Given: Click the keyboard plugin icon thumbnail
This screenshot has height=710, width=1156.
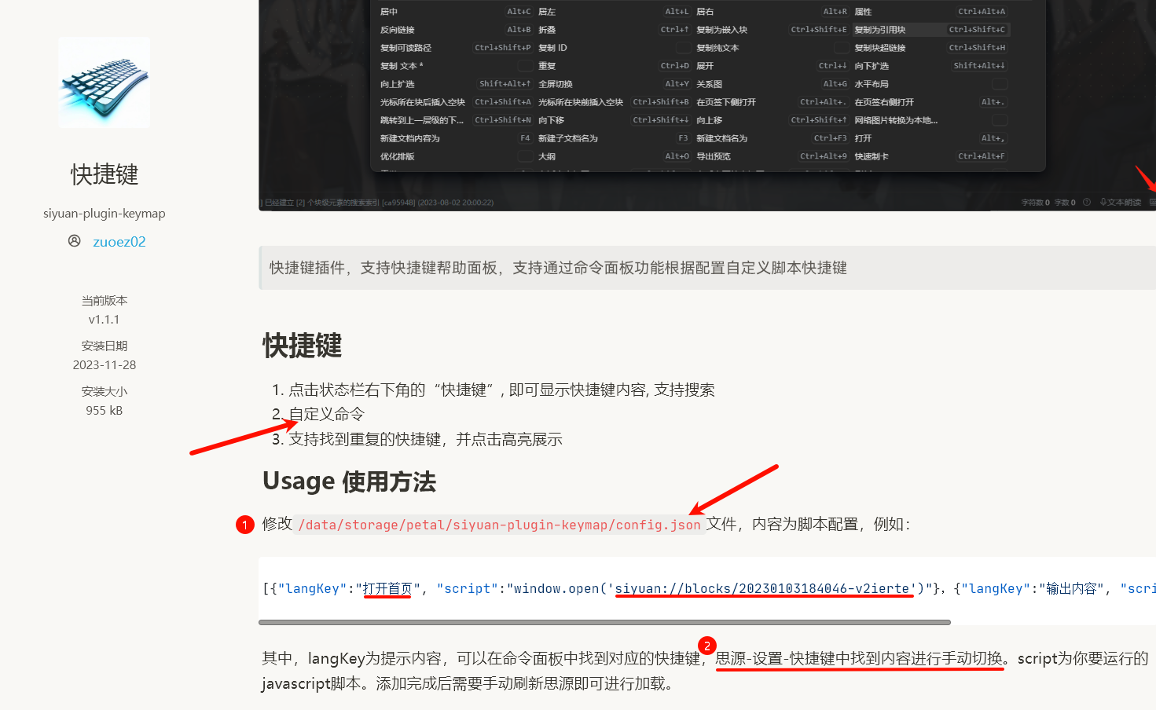Looking at the screenshot, I should pos(105,82).
